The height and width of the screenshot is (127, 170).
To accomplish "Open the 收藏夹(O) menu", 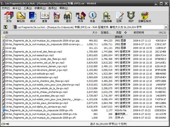I will coord(40,8).
